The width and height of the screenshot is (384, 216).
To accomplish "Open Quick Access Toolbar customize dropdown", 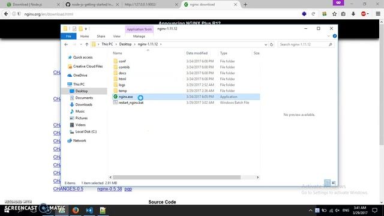I will click(86, 29).
